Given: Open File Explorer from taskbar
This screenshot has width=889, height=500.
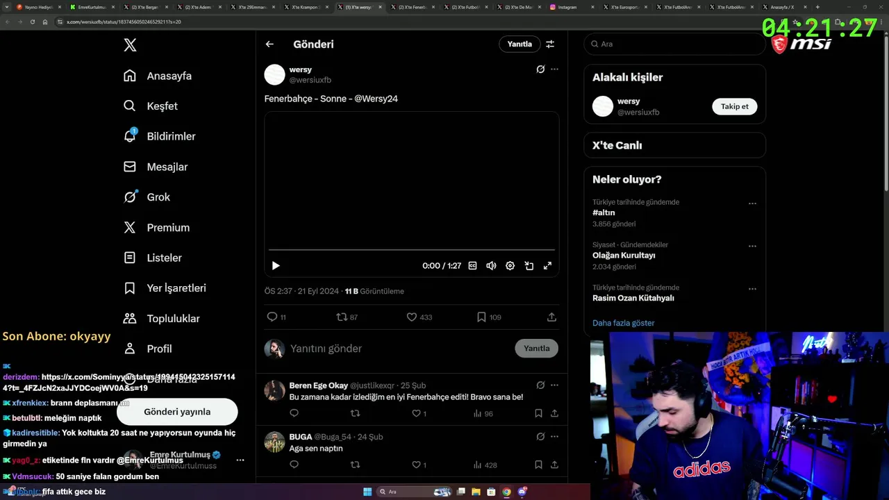Looking at the screenshot, I should click(x=476, y=492).
